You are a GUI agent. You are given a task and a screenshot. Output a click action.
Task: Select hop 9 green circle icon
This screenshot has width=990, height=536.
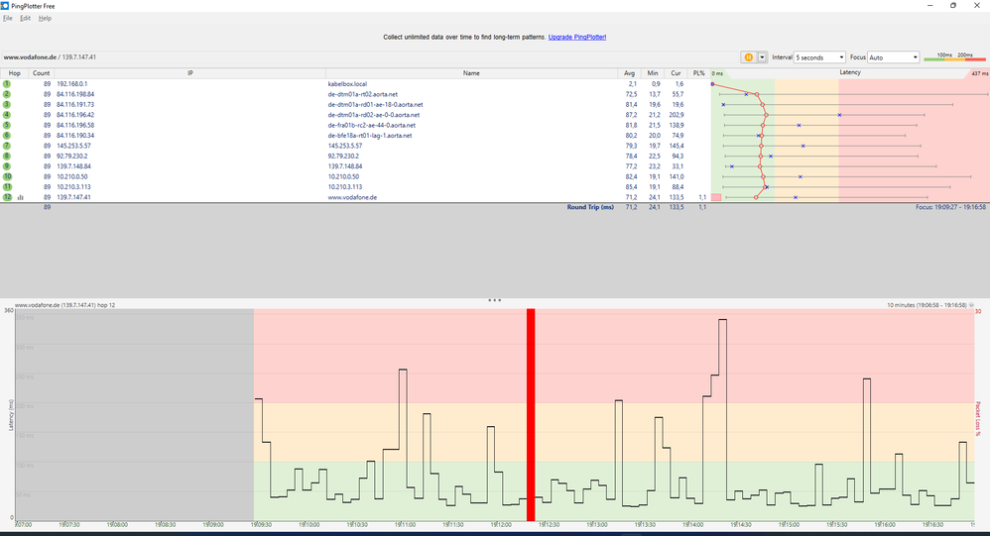pyautogui.click(x=7, y=166)
